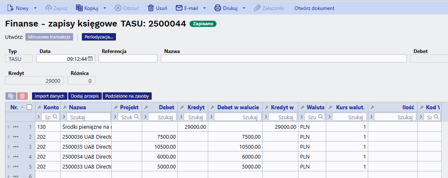
Task: Click the Nazwa column search filter field
Action: coord(89,117)
